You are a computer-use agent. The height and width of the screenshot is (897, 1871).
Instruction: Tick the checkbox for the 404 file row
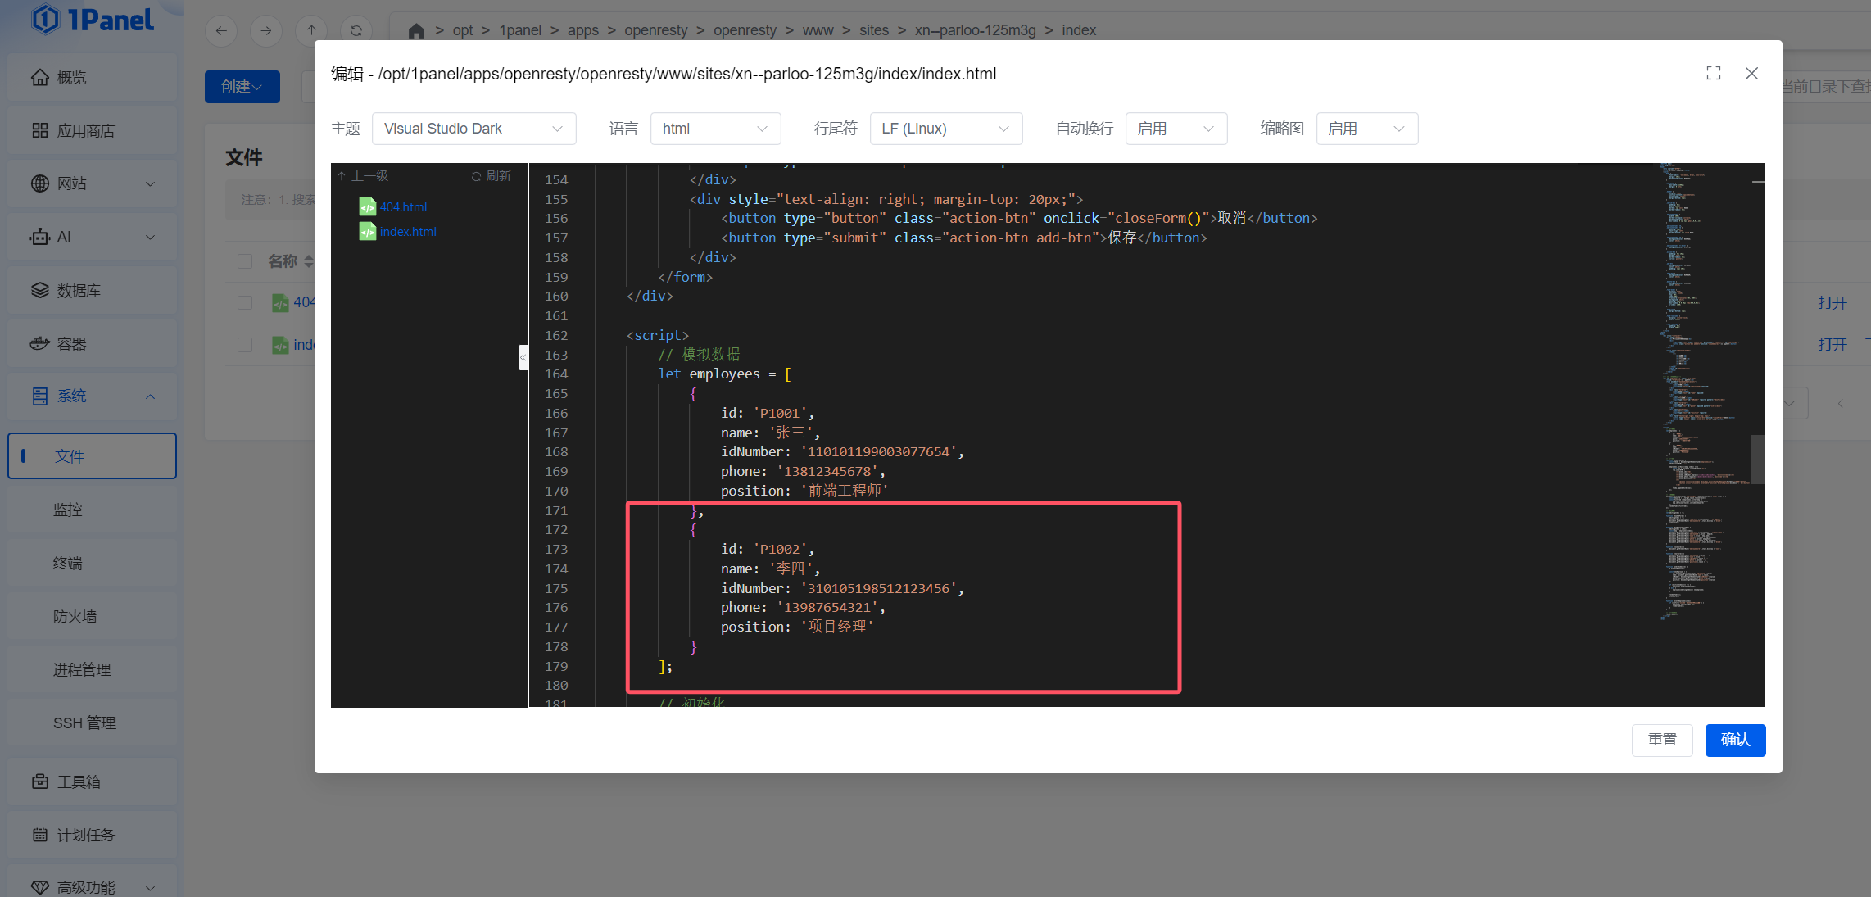[x=244, y=302]
